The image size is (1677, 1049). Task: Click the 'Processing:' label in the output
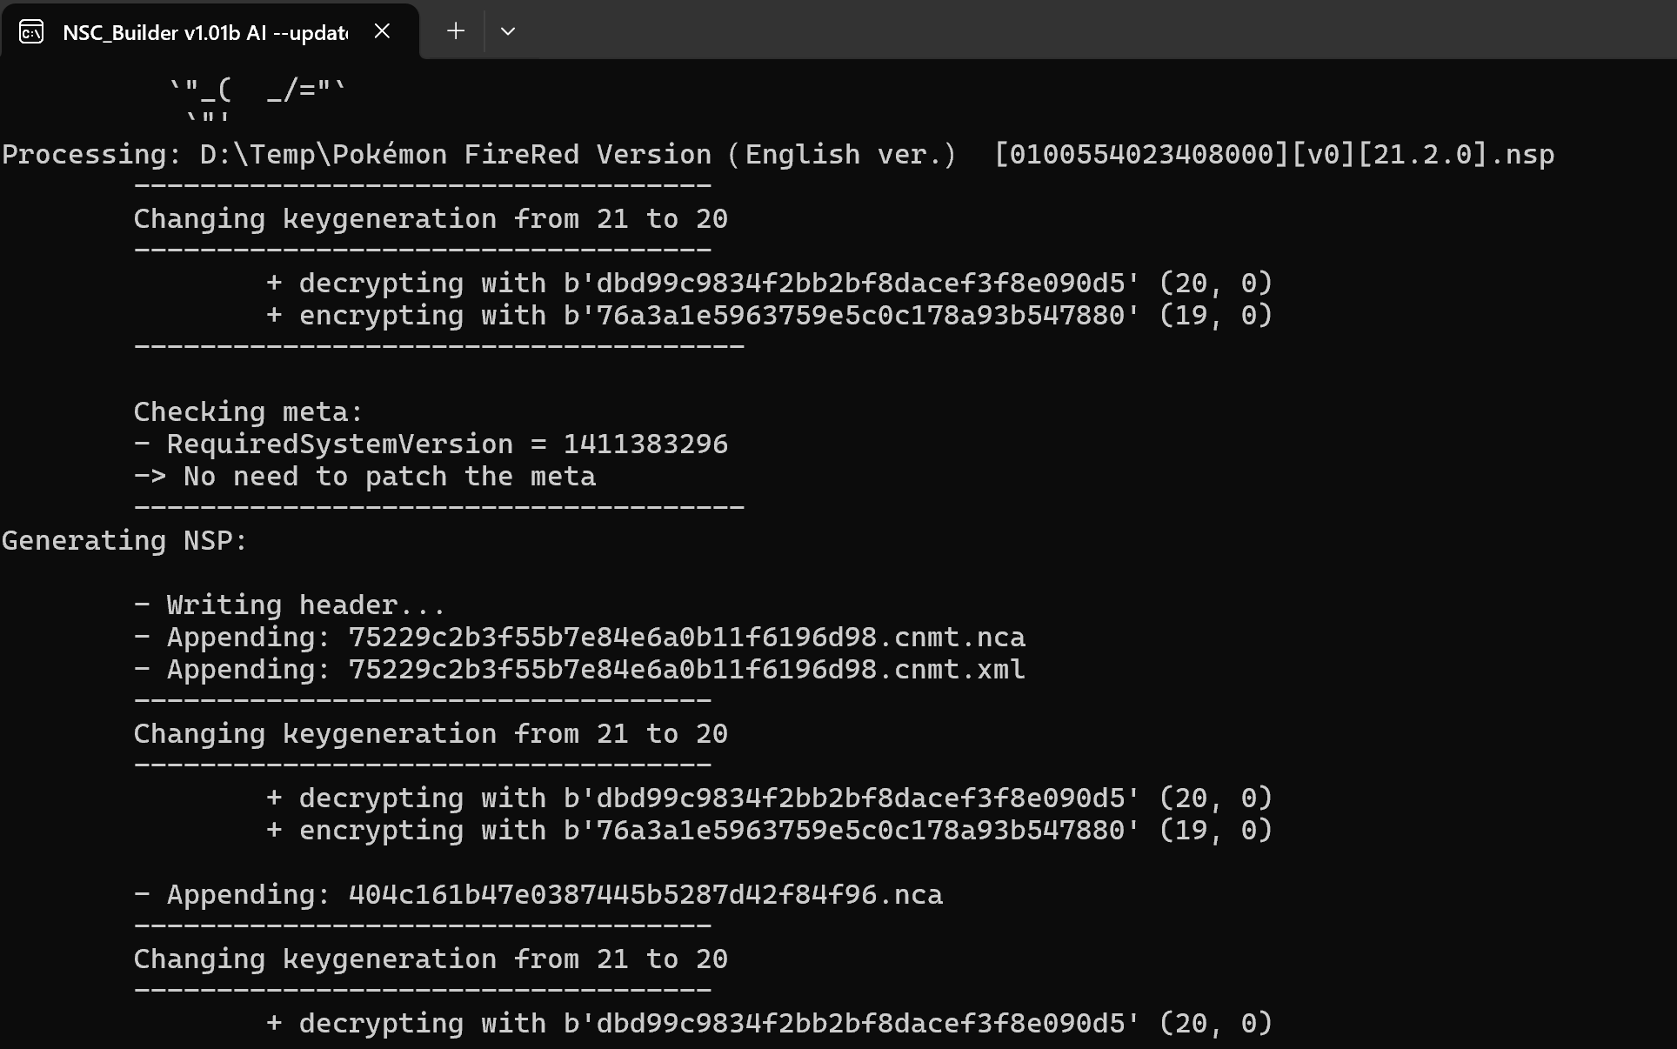[x=92, y=155]
